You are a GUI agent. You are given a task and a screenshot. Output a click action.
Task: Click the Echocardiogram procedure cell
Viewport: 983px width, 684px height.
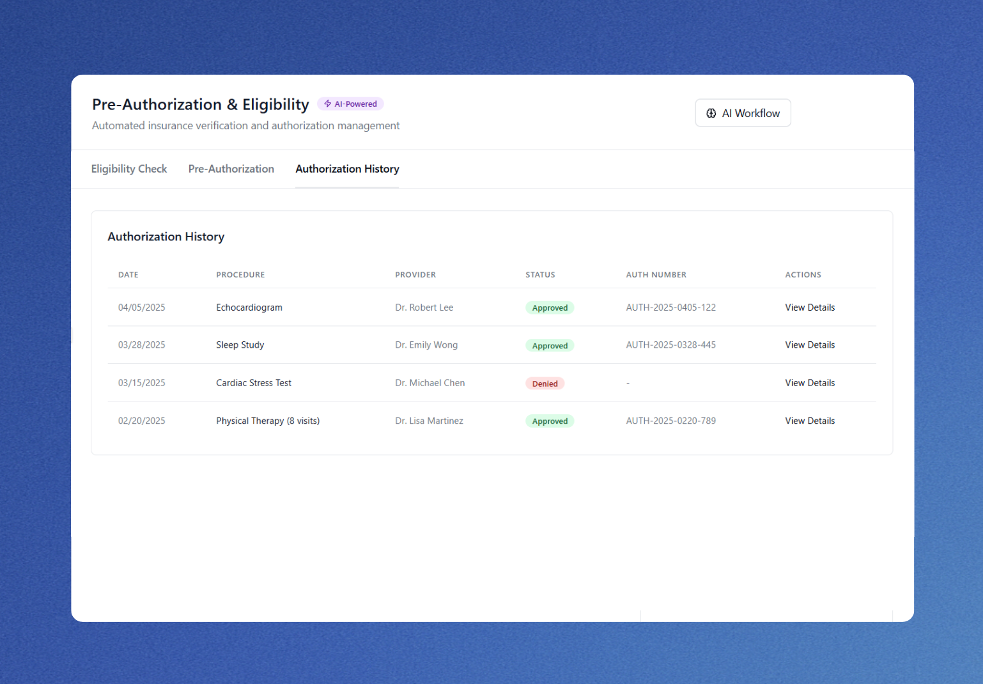(x=249, y=307)
